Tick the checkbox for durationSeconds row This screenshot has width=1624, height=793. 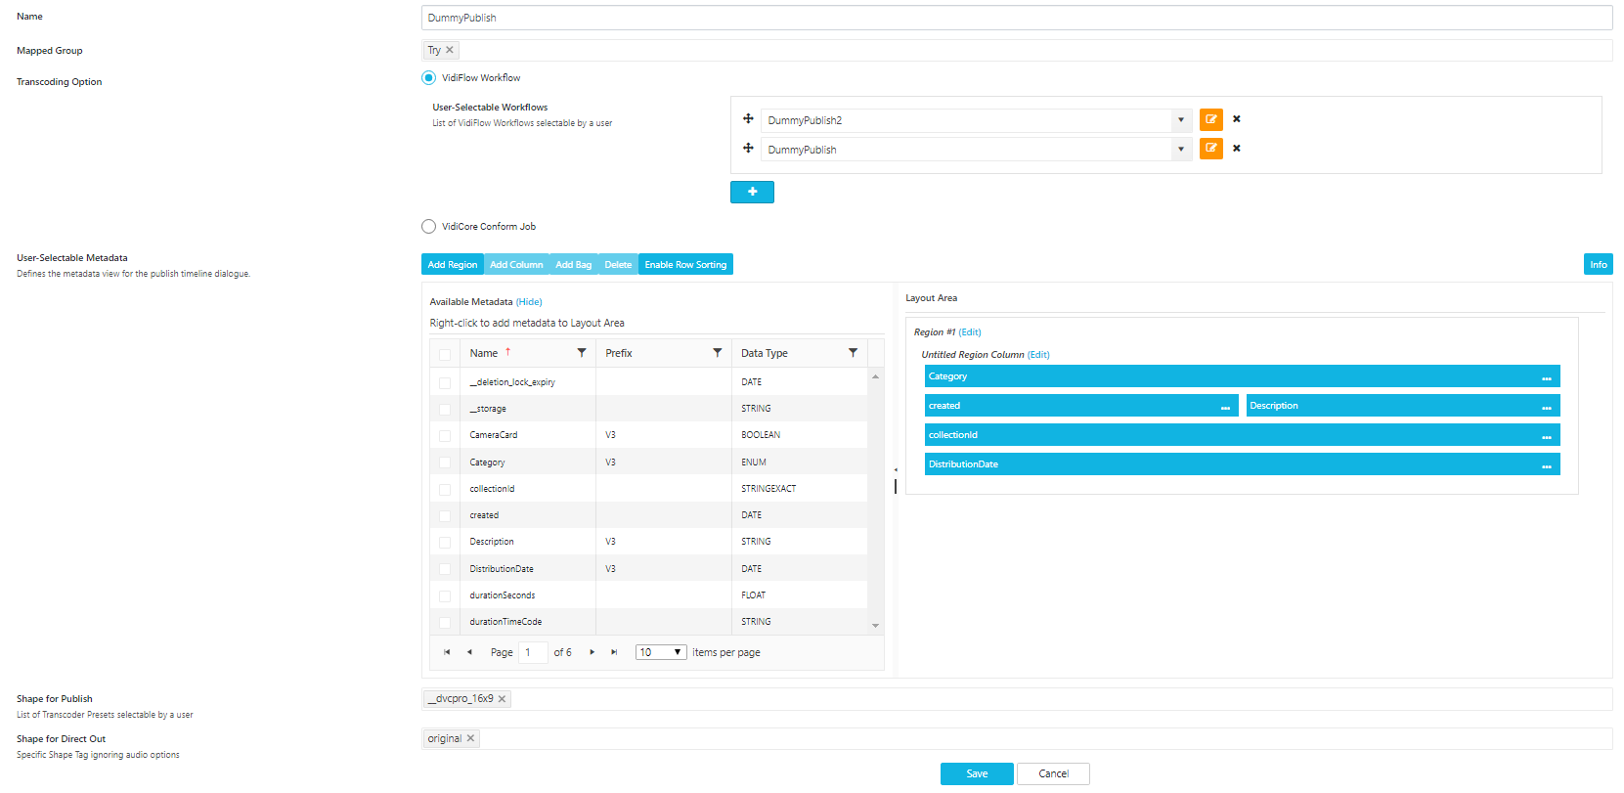[445, 596]
